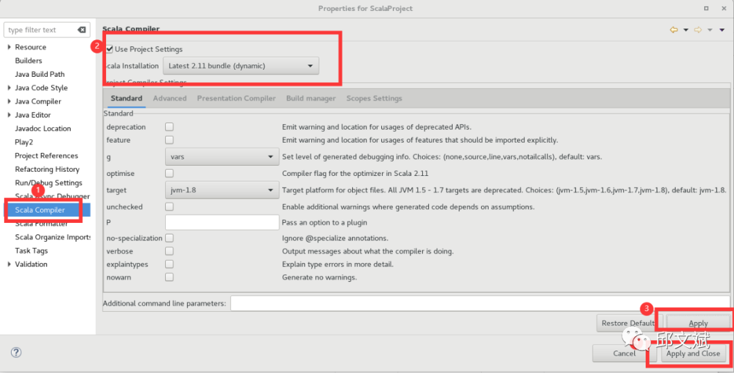Click the Additional command line parameters field

[480, 303]
